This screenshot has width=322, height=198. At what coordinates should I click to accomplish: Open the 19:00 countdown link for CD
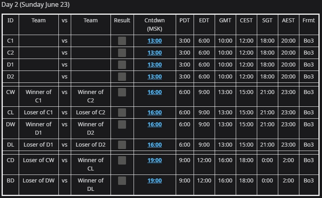point(155,160)
